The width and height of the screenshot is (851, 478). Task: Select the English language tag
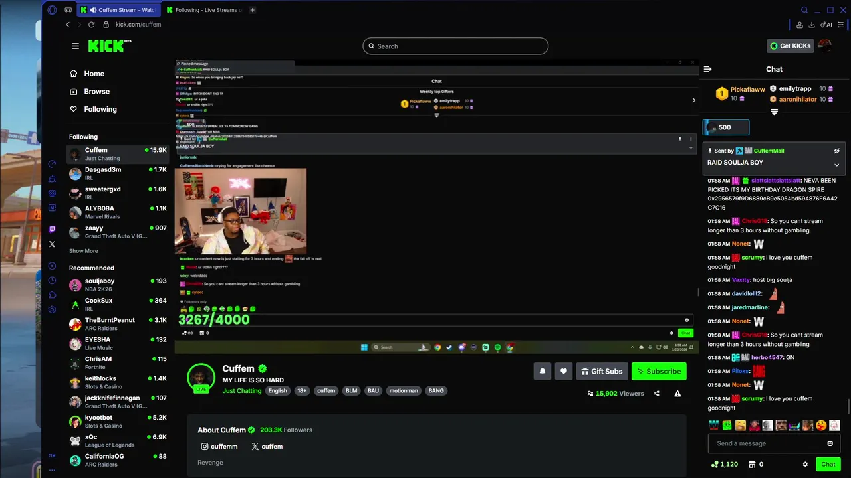click(277, 391)
